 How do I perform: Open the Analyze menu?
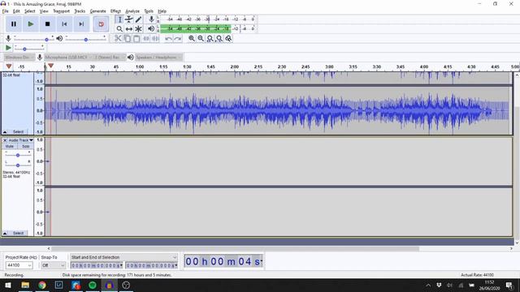coord(132,11)
